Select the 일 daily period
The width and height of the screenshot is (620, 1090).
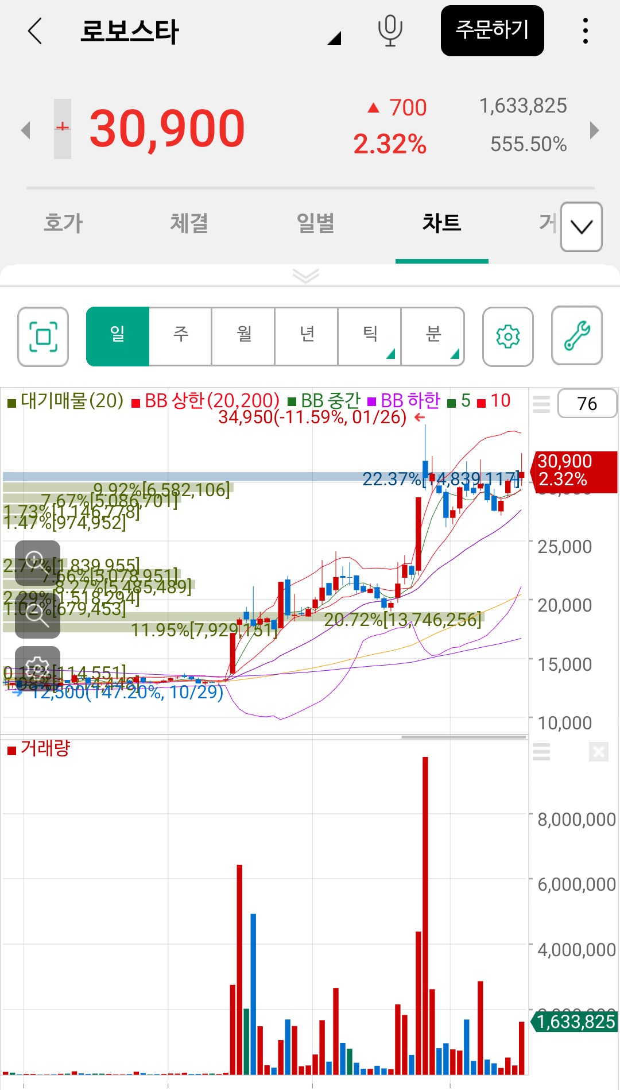click(x=118, y=337)
